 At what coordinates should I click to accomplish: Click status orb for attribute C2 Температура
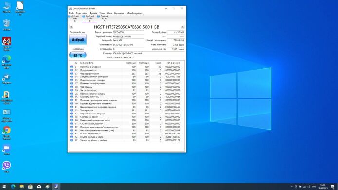[72, 110]
